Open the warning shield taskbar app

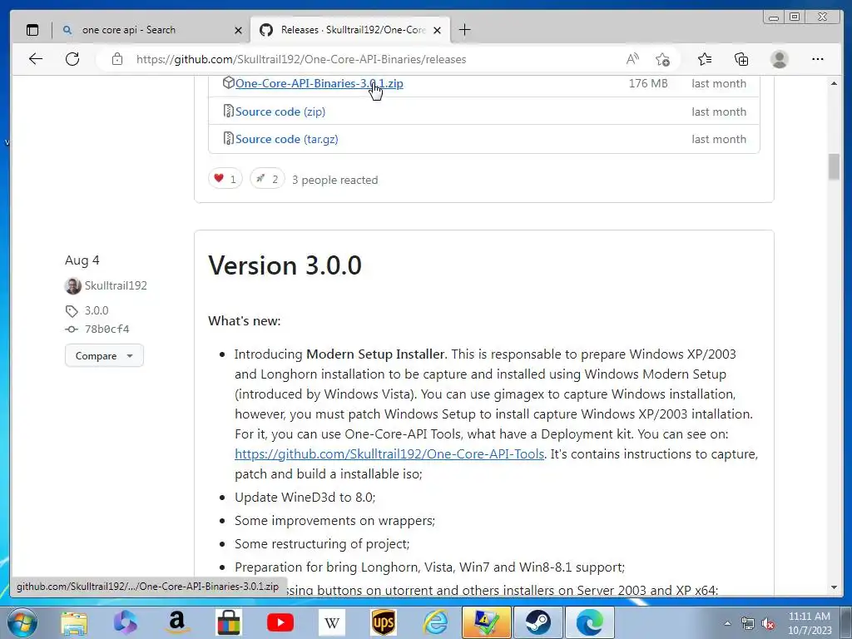(x=486, y=622)
